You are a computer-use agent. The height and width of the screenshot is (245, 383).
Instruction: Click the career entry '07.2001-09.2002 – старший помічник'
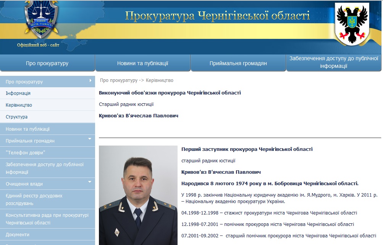[x=279, y=236]
